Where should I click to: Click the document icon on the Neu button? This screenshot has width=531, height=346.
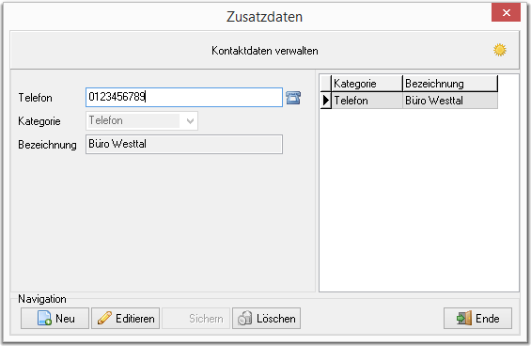tap(44, 318)
